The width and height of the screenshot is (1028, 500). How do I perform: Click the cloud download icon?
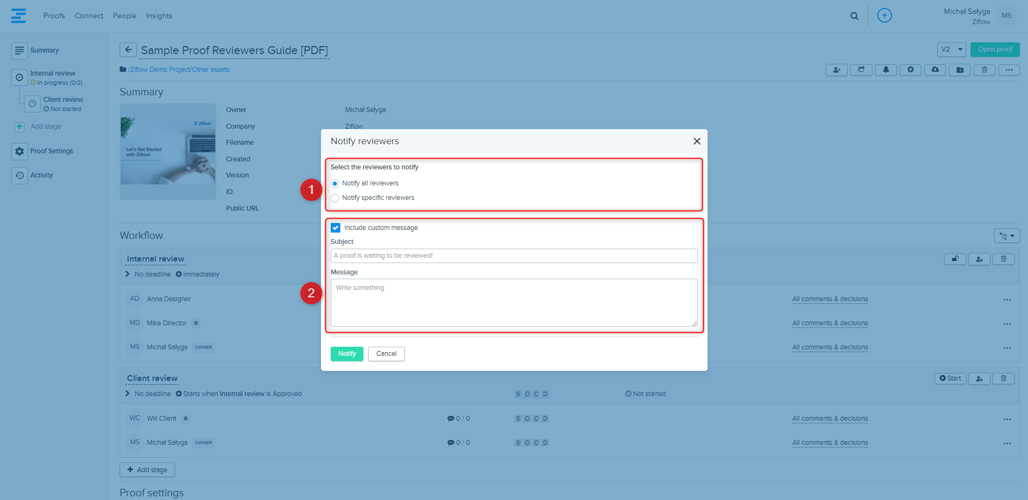click(935, 70)
